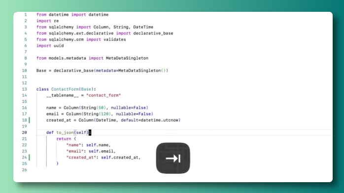Image resolution: width=344 pixels, height=193 pixels.
Task: Click the ContactForm class name
Action: click(x=65, y=89)
